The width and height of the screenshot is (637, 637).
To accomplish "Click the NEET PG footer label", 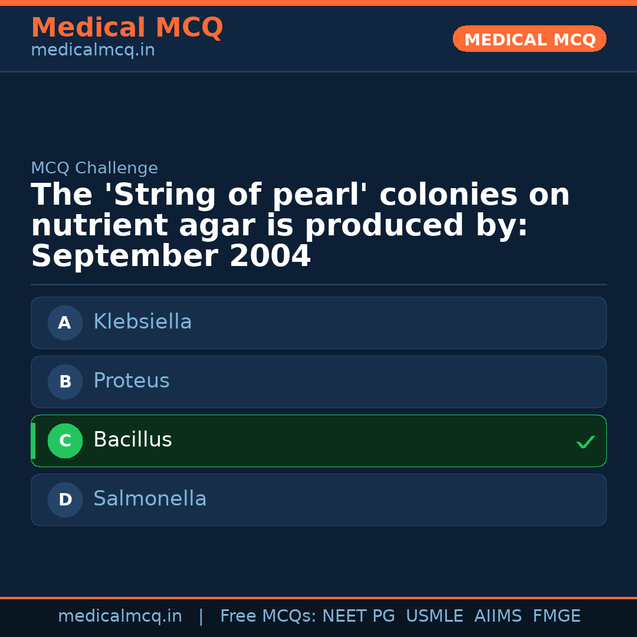I will point(359,616).
